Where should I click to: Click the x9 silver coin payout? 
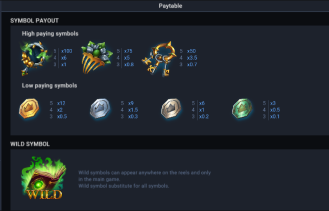(x=131, y=103)
